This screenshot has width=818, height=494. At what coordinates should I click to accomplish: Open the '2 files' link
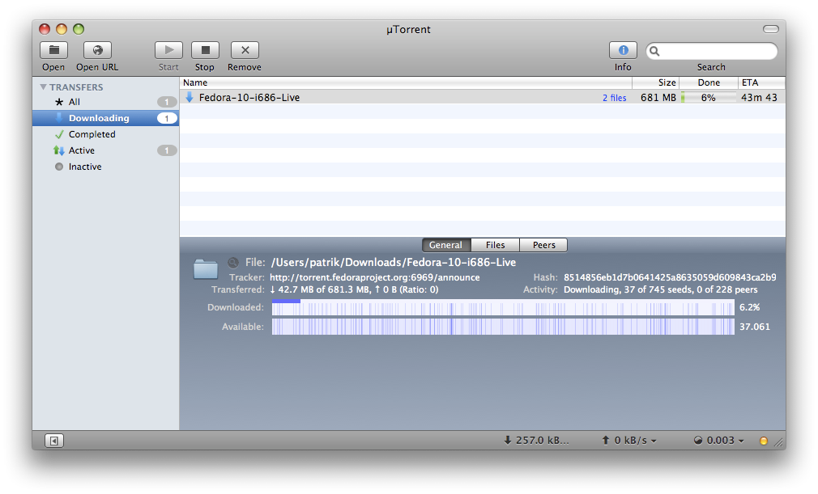(615, 98)
